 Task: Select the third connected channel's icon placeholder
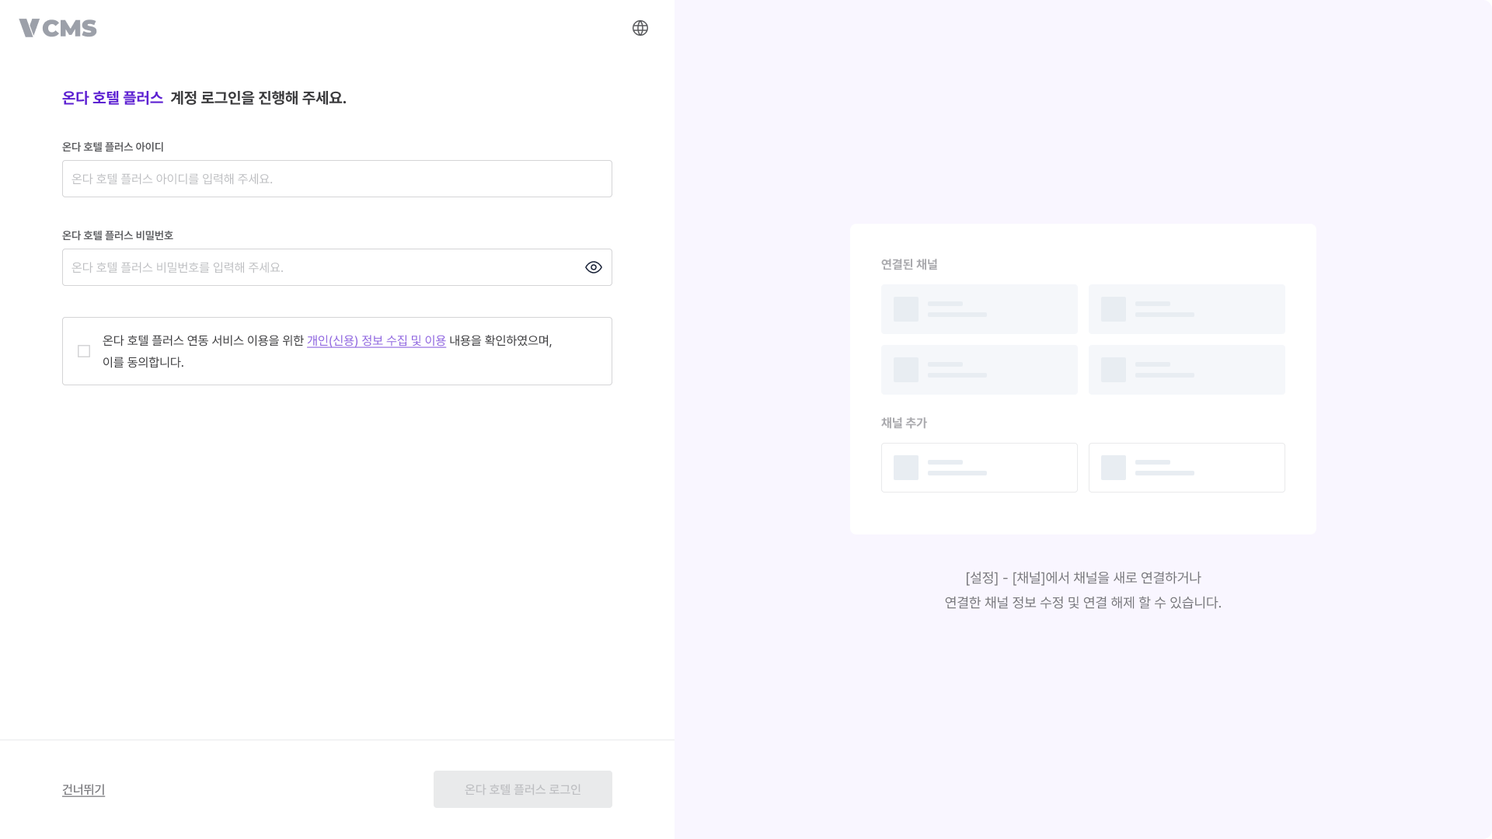pos(905,370)
